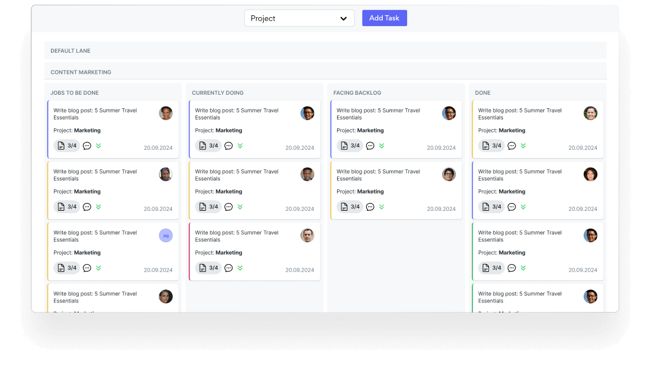The width and height of the screenshot is (650, 370).
Task: Click green priority chevrons on first Jobs card
Action: [x=99, y=146]
